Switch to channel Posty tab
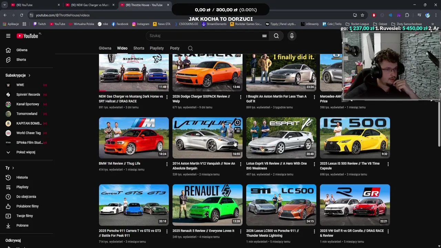This screenshot has width=441, height=248. tap(175, 48)
